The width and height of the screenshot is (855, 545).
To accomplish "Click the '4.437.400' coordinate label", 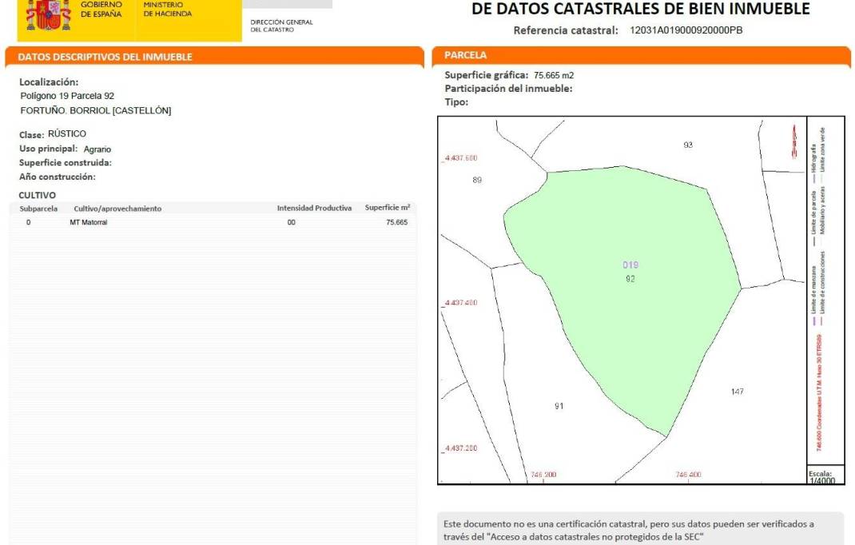I will 461,303.
